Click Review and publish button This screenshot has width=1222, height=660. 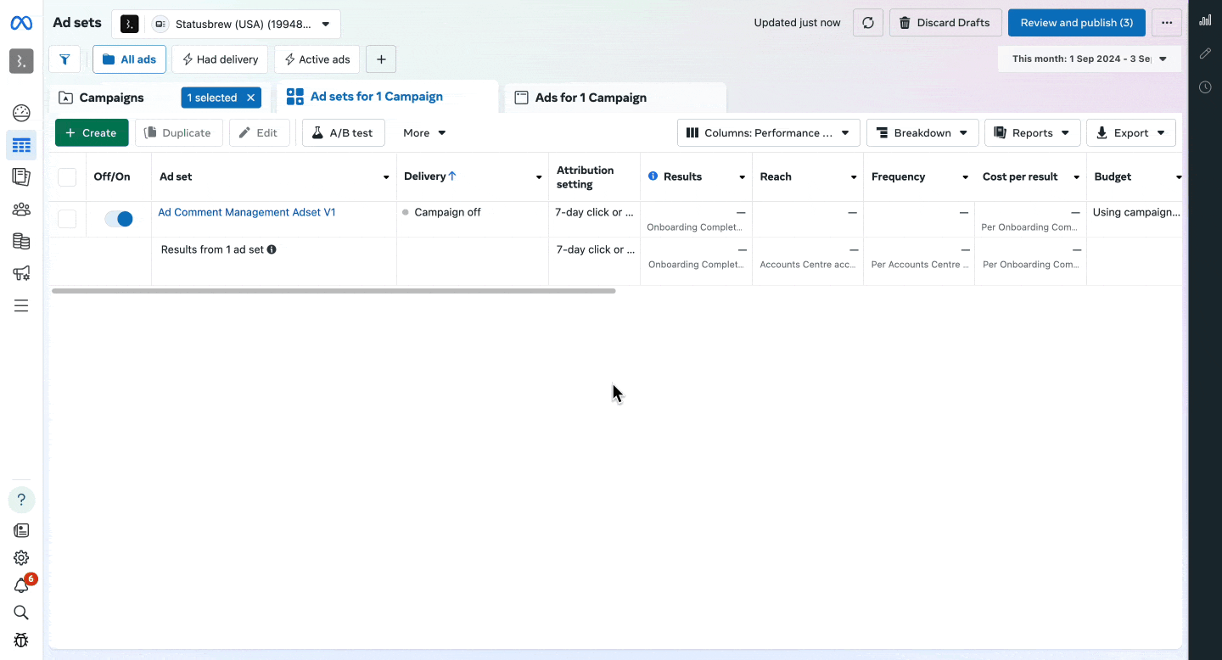[1076, 23]
